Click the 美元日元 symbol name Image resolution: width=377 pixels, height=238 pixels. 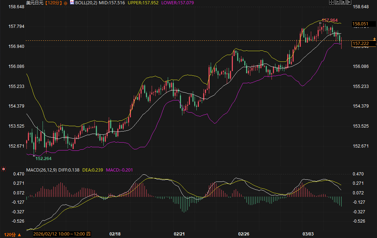[34, 3]
